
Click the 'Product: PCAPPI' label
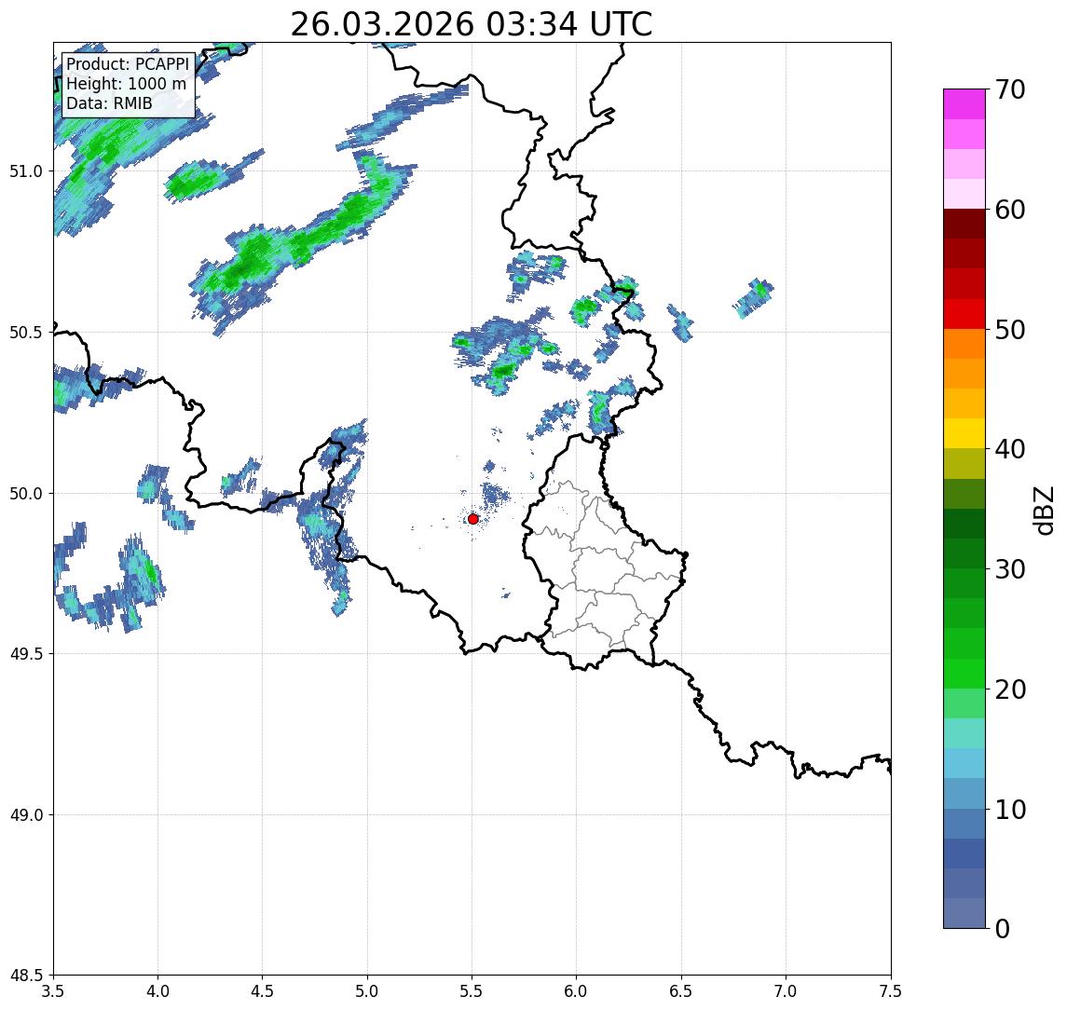click(128, 64)
